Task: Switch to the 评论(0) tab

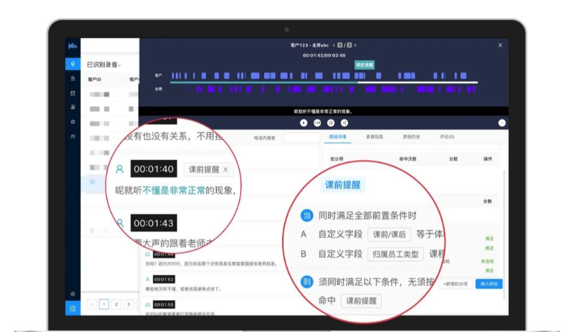Action: coord(447,137)
